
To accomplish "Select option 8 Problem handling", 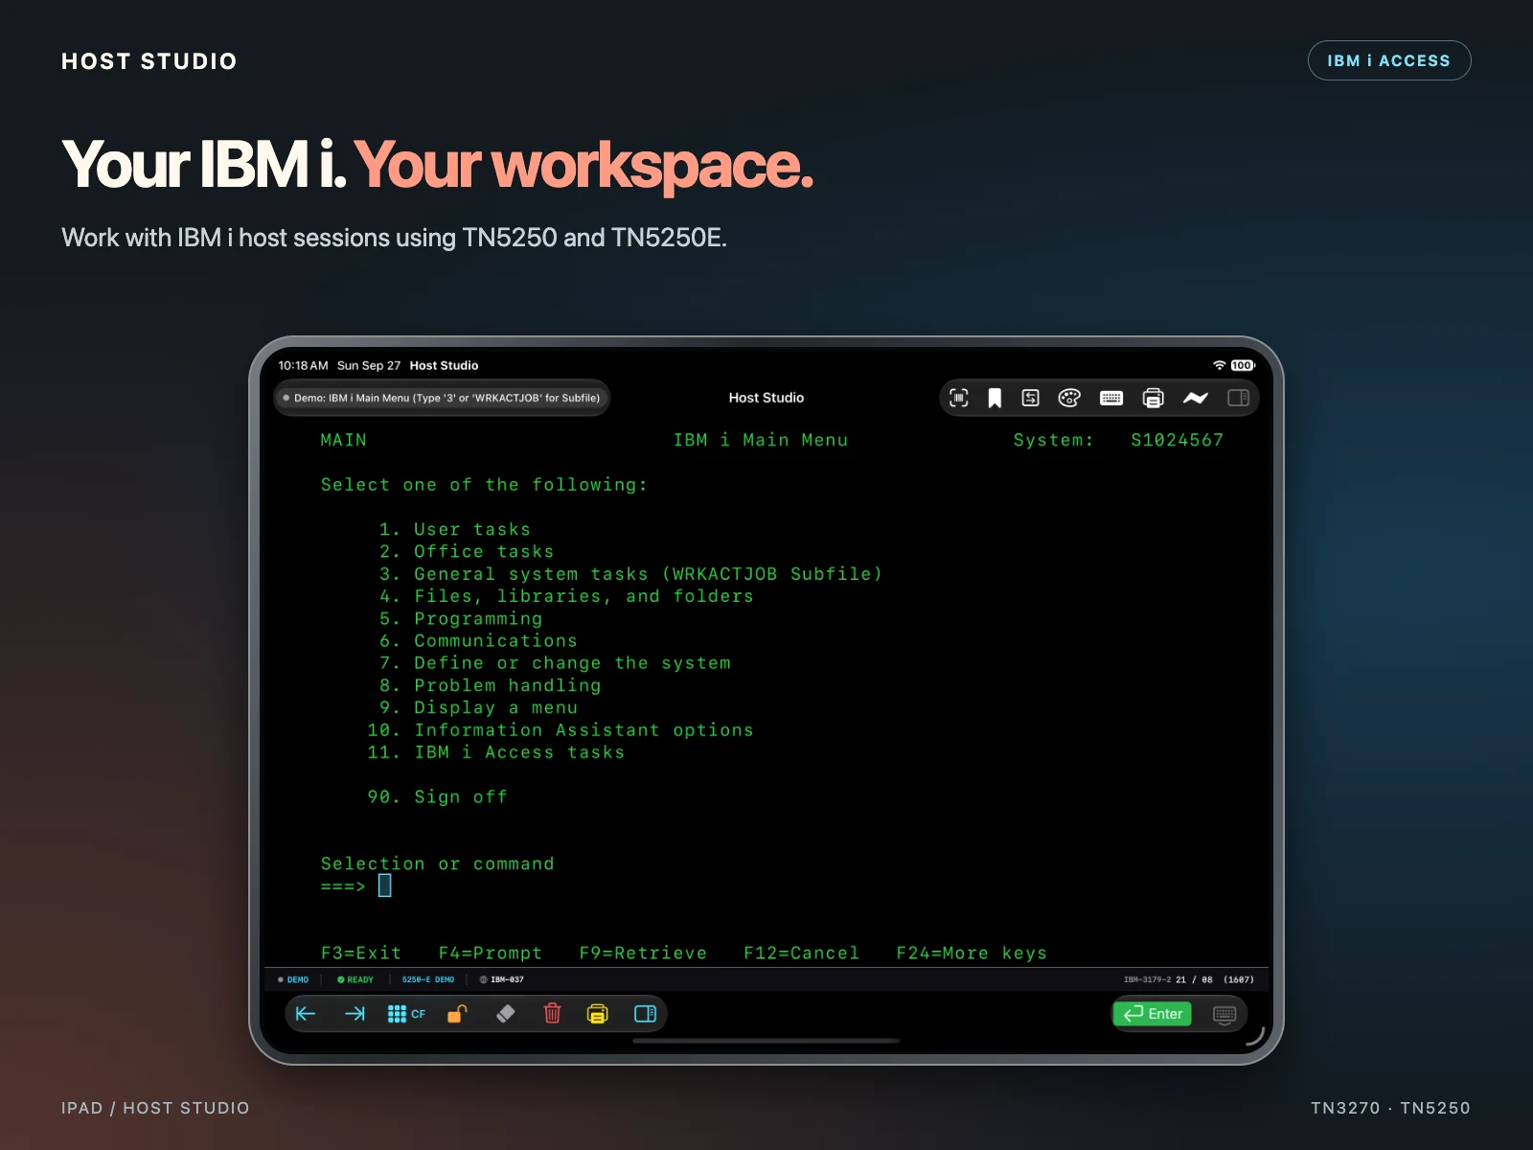I will click(490, 685).
